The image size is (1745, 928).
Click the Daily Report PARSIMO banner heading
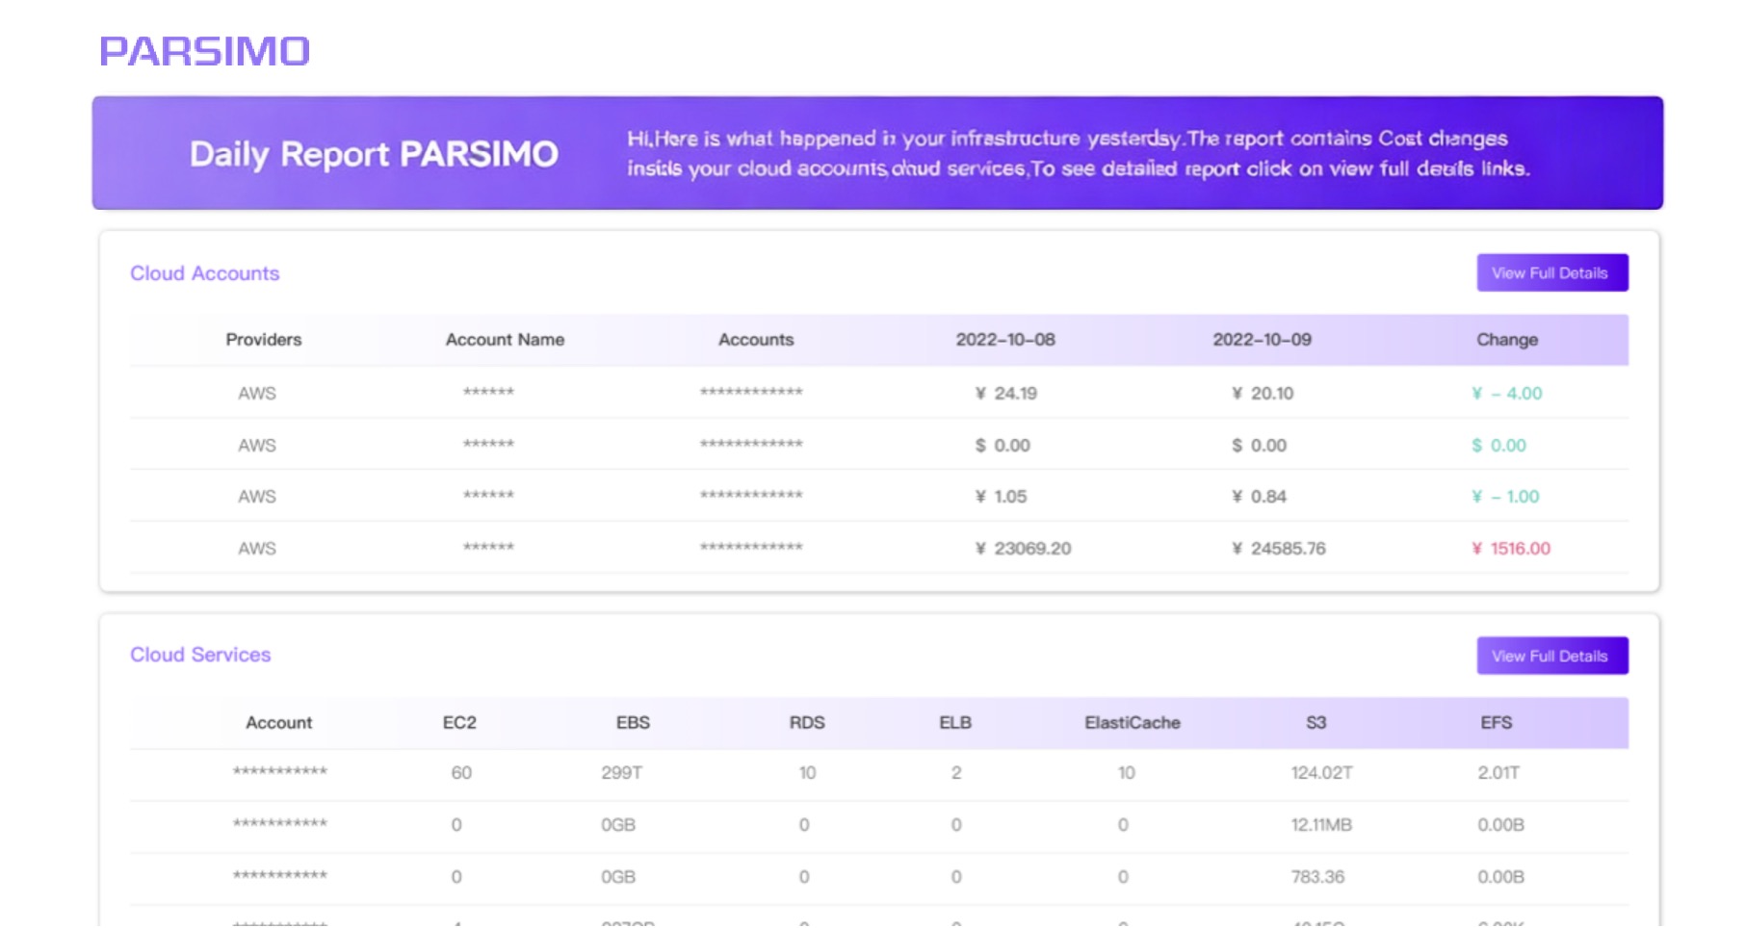click(374, 154)
